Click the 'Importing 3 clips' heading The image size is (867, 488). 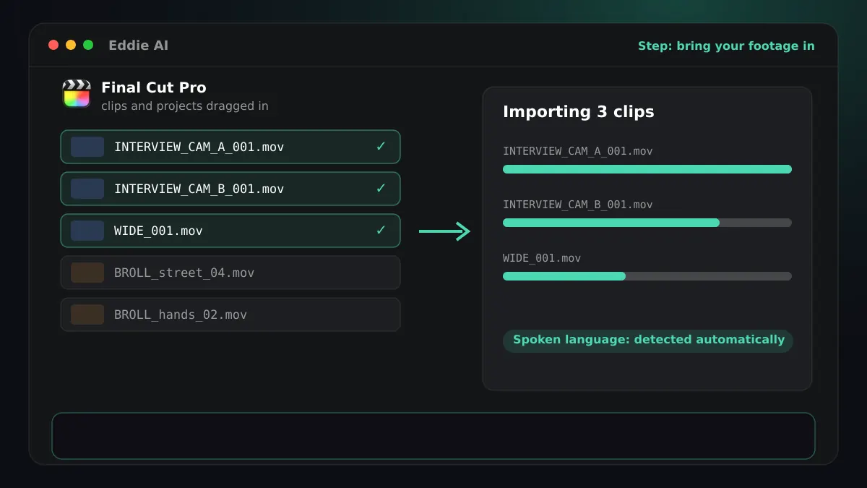pos(579,112)
